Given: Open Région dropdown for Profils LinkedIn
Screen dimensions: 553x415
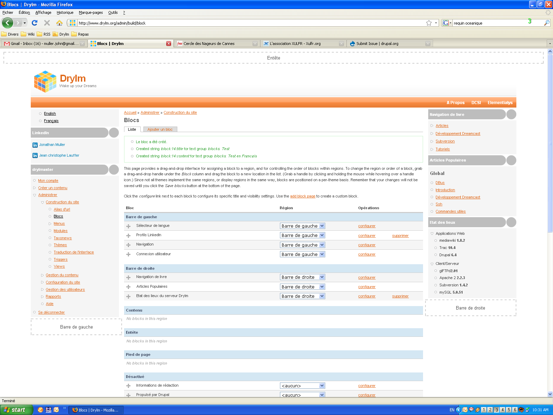Looking at the screenshot, I should tap(302, 235).
